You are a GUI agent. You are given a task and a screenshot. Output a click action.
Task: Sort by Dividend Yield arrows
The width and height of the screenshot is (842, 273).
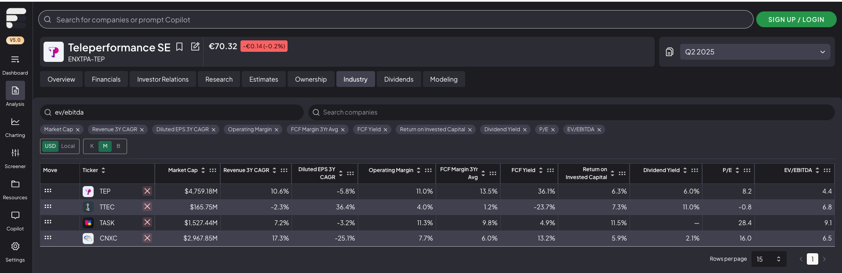(x=685, y=170)
